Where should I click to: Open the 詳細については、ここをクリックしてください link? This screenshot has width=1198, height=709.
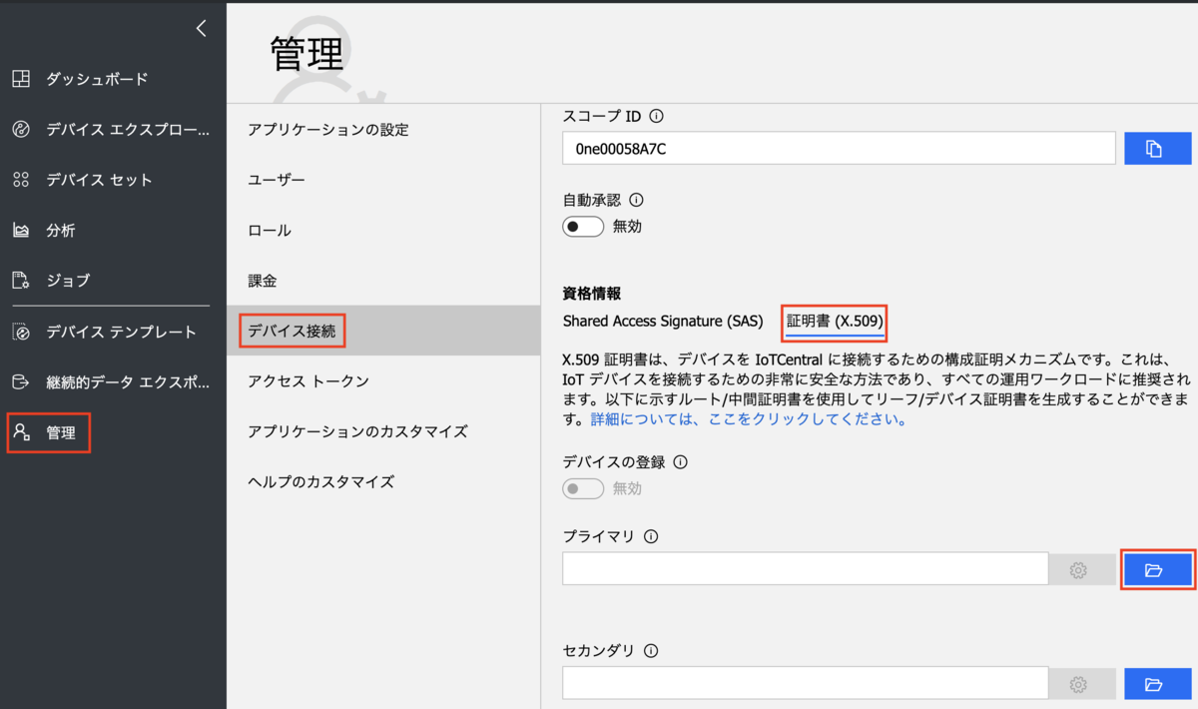[x=749, y=419]
